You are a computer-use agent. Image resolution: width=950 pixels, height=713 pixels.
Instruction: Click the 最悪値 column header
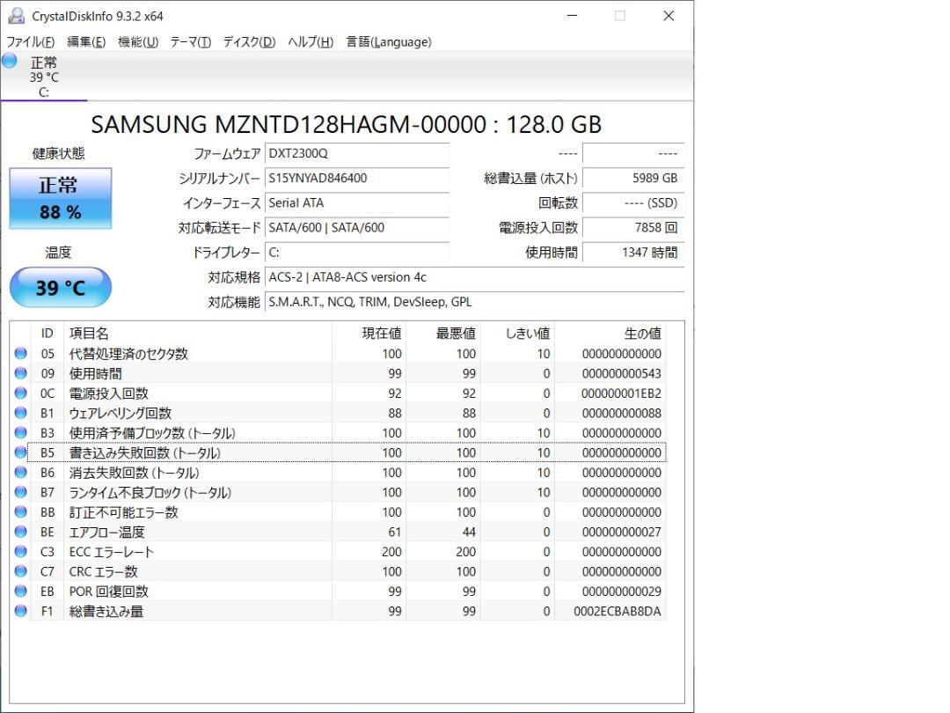point(443,334)
